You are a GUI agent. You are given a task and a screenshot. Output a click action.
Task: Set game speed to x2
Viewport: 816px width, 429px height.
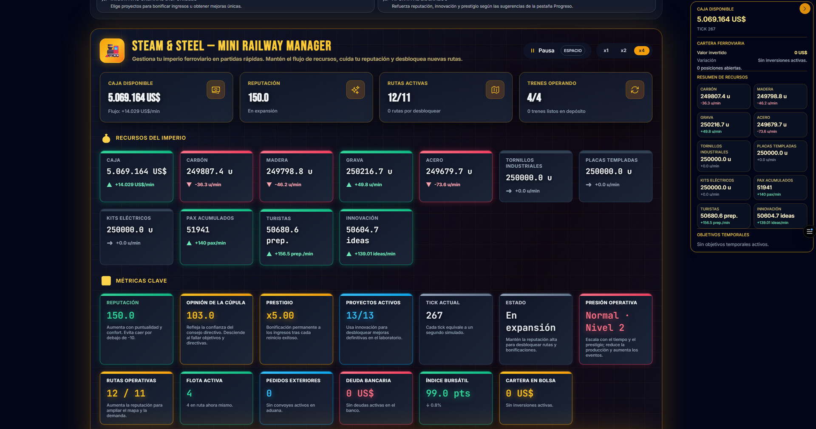(x=623, y=50)
